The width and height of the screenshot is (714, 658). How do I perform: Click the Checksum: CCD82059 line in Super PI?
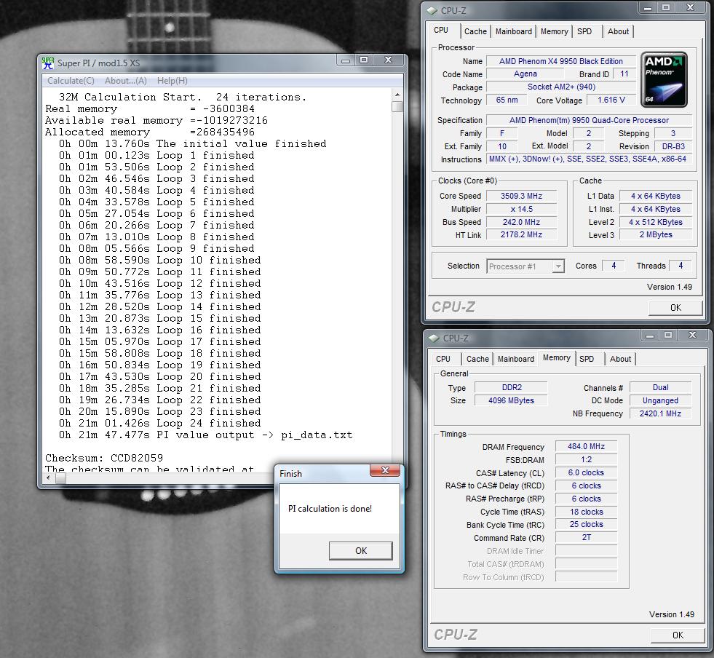pyautogui.click(x=104, y=458)
